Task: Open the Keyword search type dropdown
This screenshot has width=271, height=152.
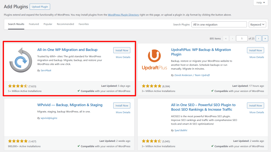Action: [257, 24]
